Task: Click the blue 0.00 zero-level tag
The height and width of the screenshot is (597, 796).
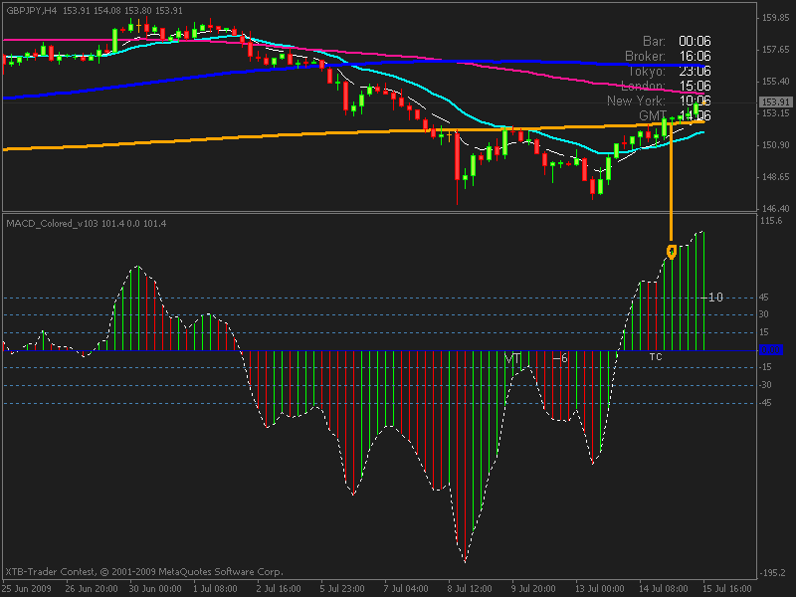Action: [770, 350]
